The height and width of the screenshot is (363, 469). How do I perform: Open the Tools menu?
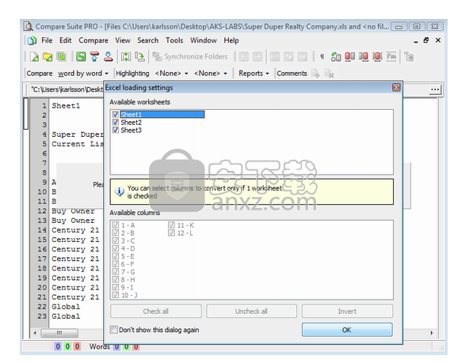(174, 40)
